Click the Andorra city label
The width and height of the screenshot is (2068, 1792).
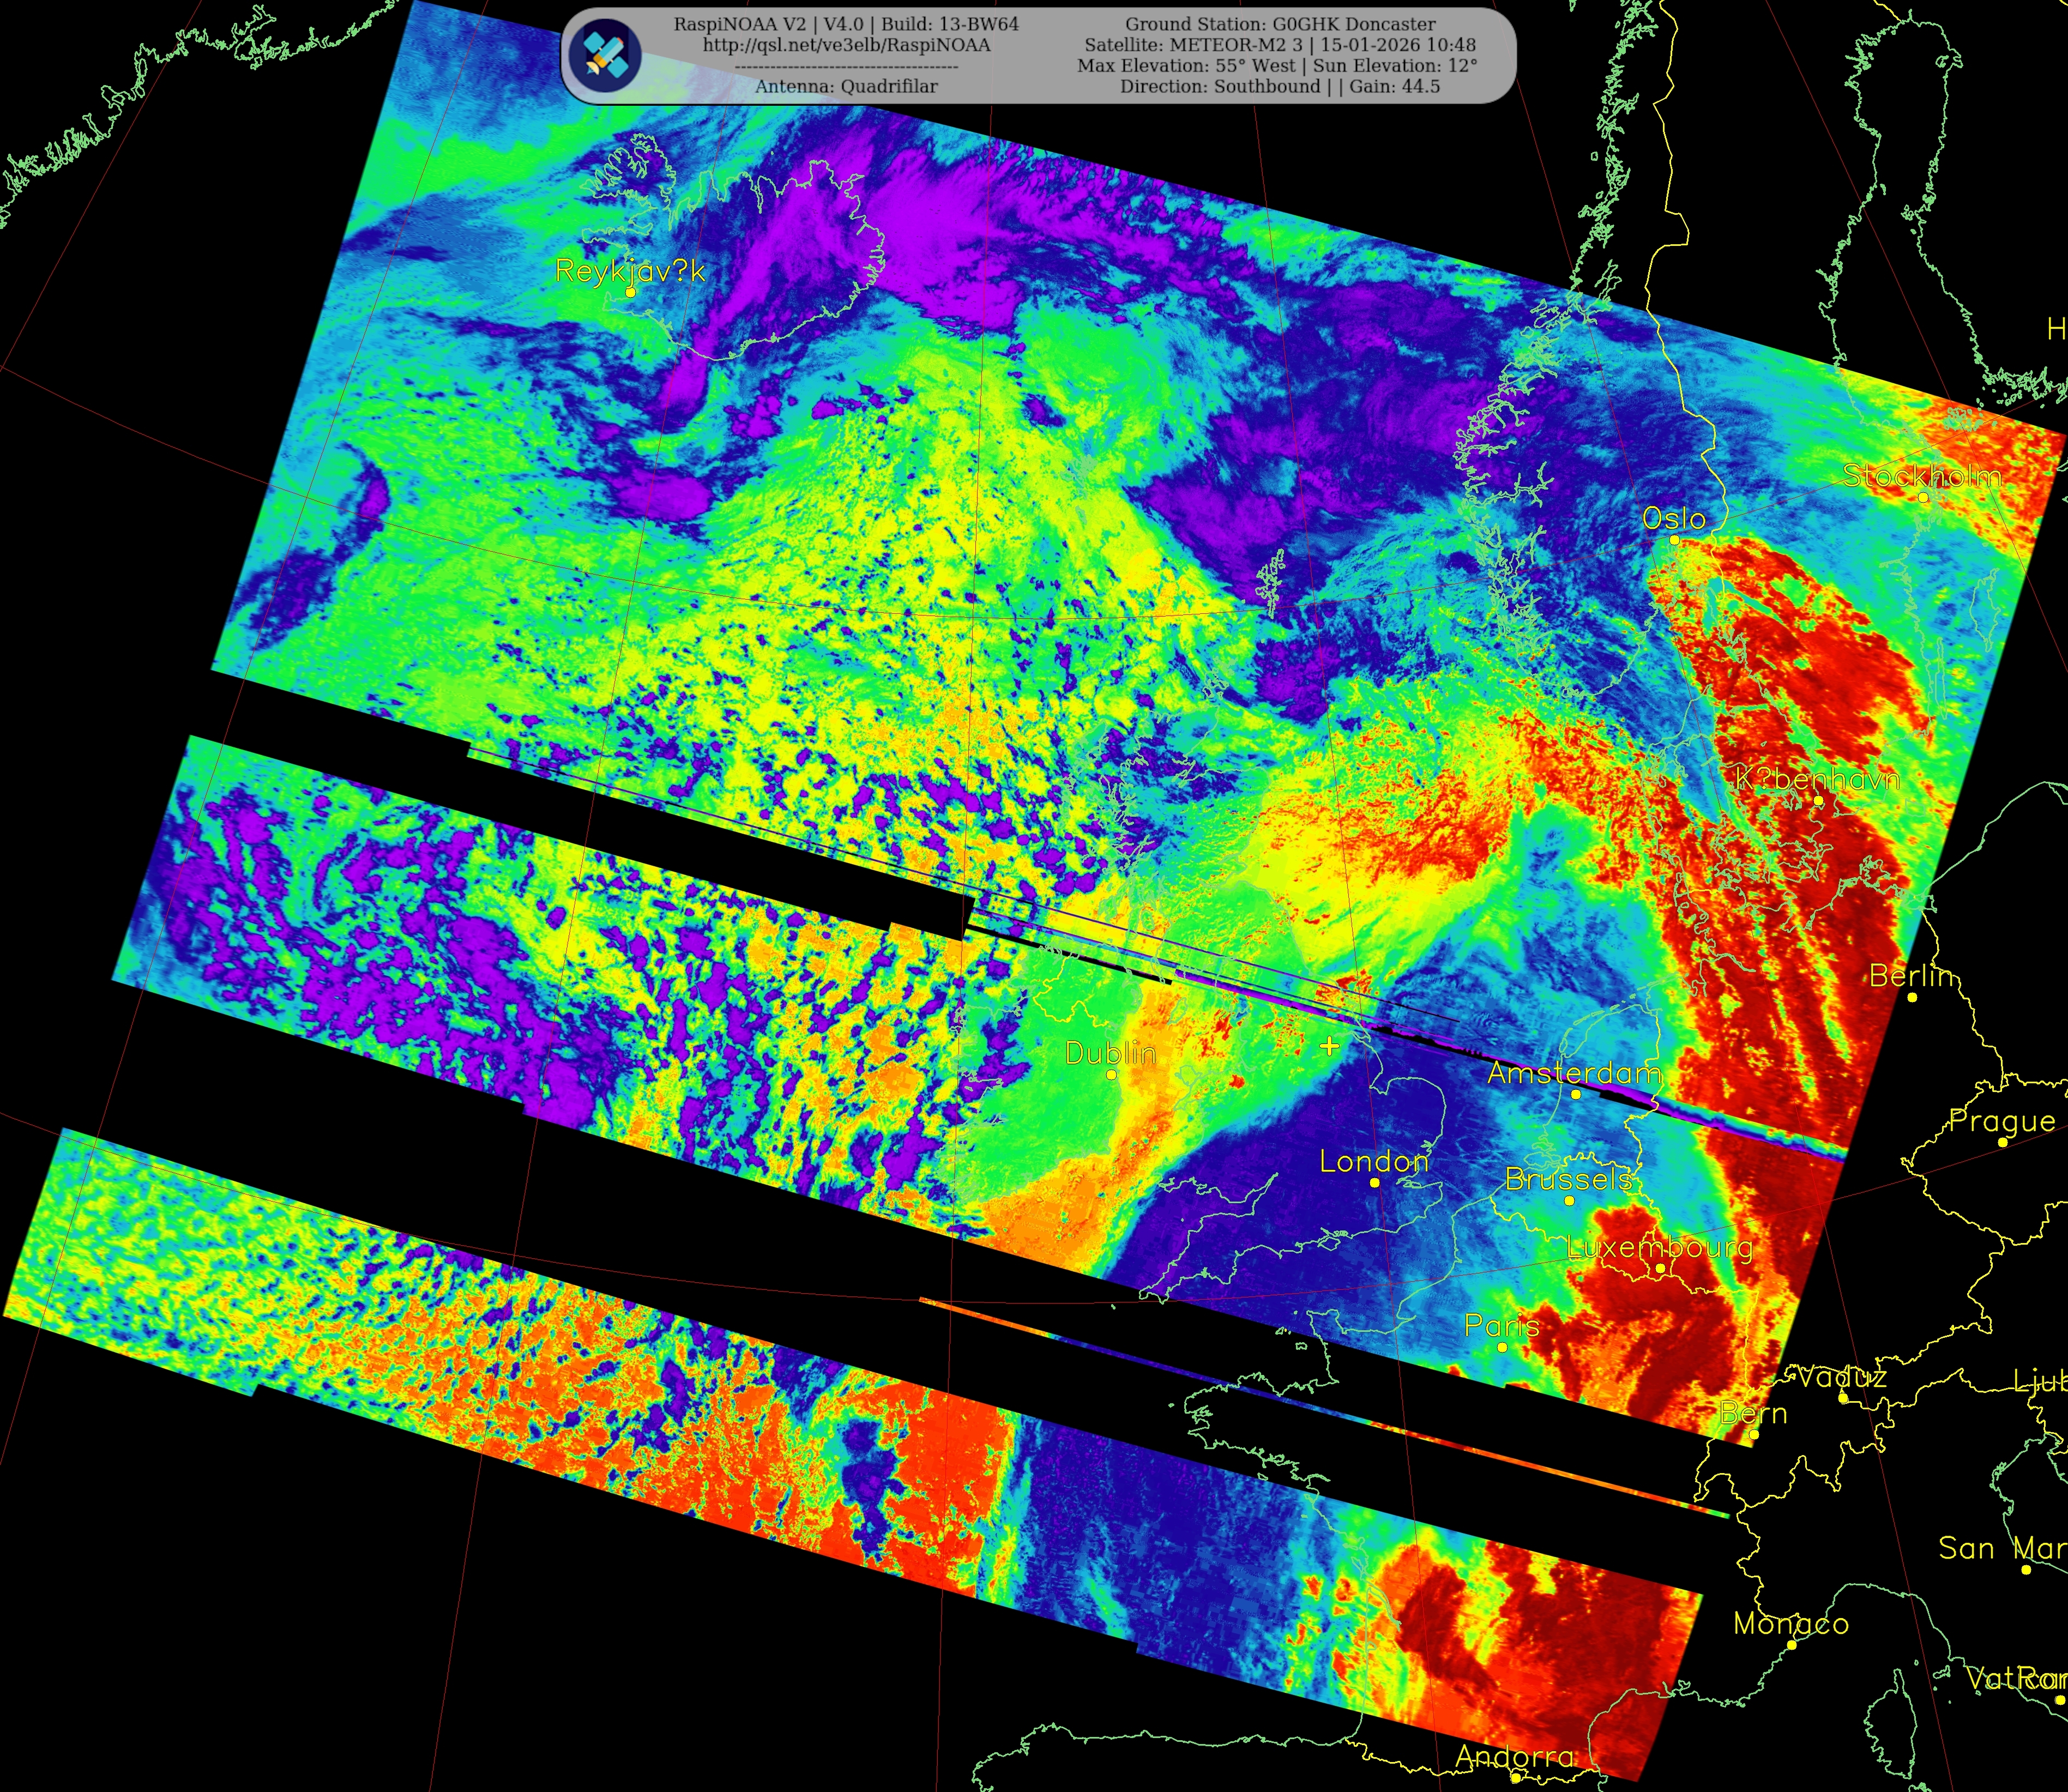coord(1514,1756)
